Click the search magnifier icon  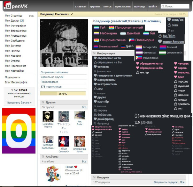(163, 6)
